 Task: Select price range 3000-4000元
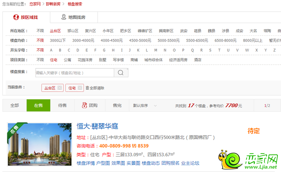[x=83, y=41]
